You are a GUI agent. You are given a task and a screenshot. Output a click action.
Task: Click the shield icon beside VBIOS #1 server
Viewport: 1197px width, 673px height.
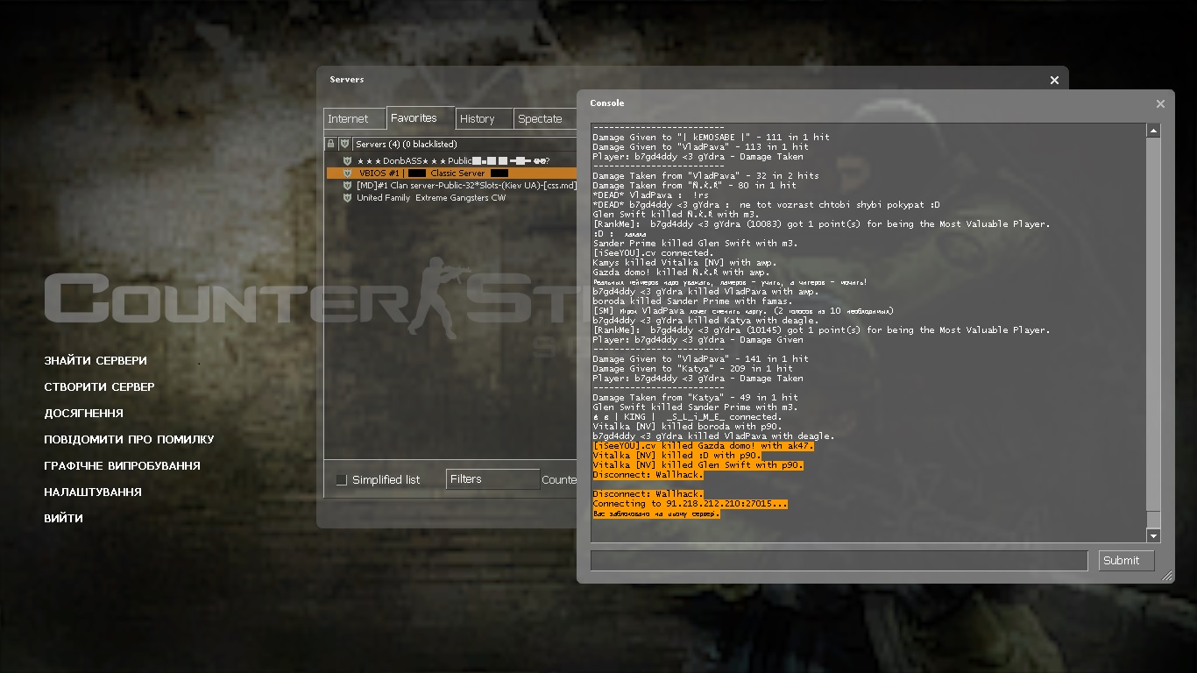(348, 174)
